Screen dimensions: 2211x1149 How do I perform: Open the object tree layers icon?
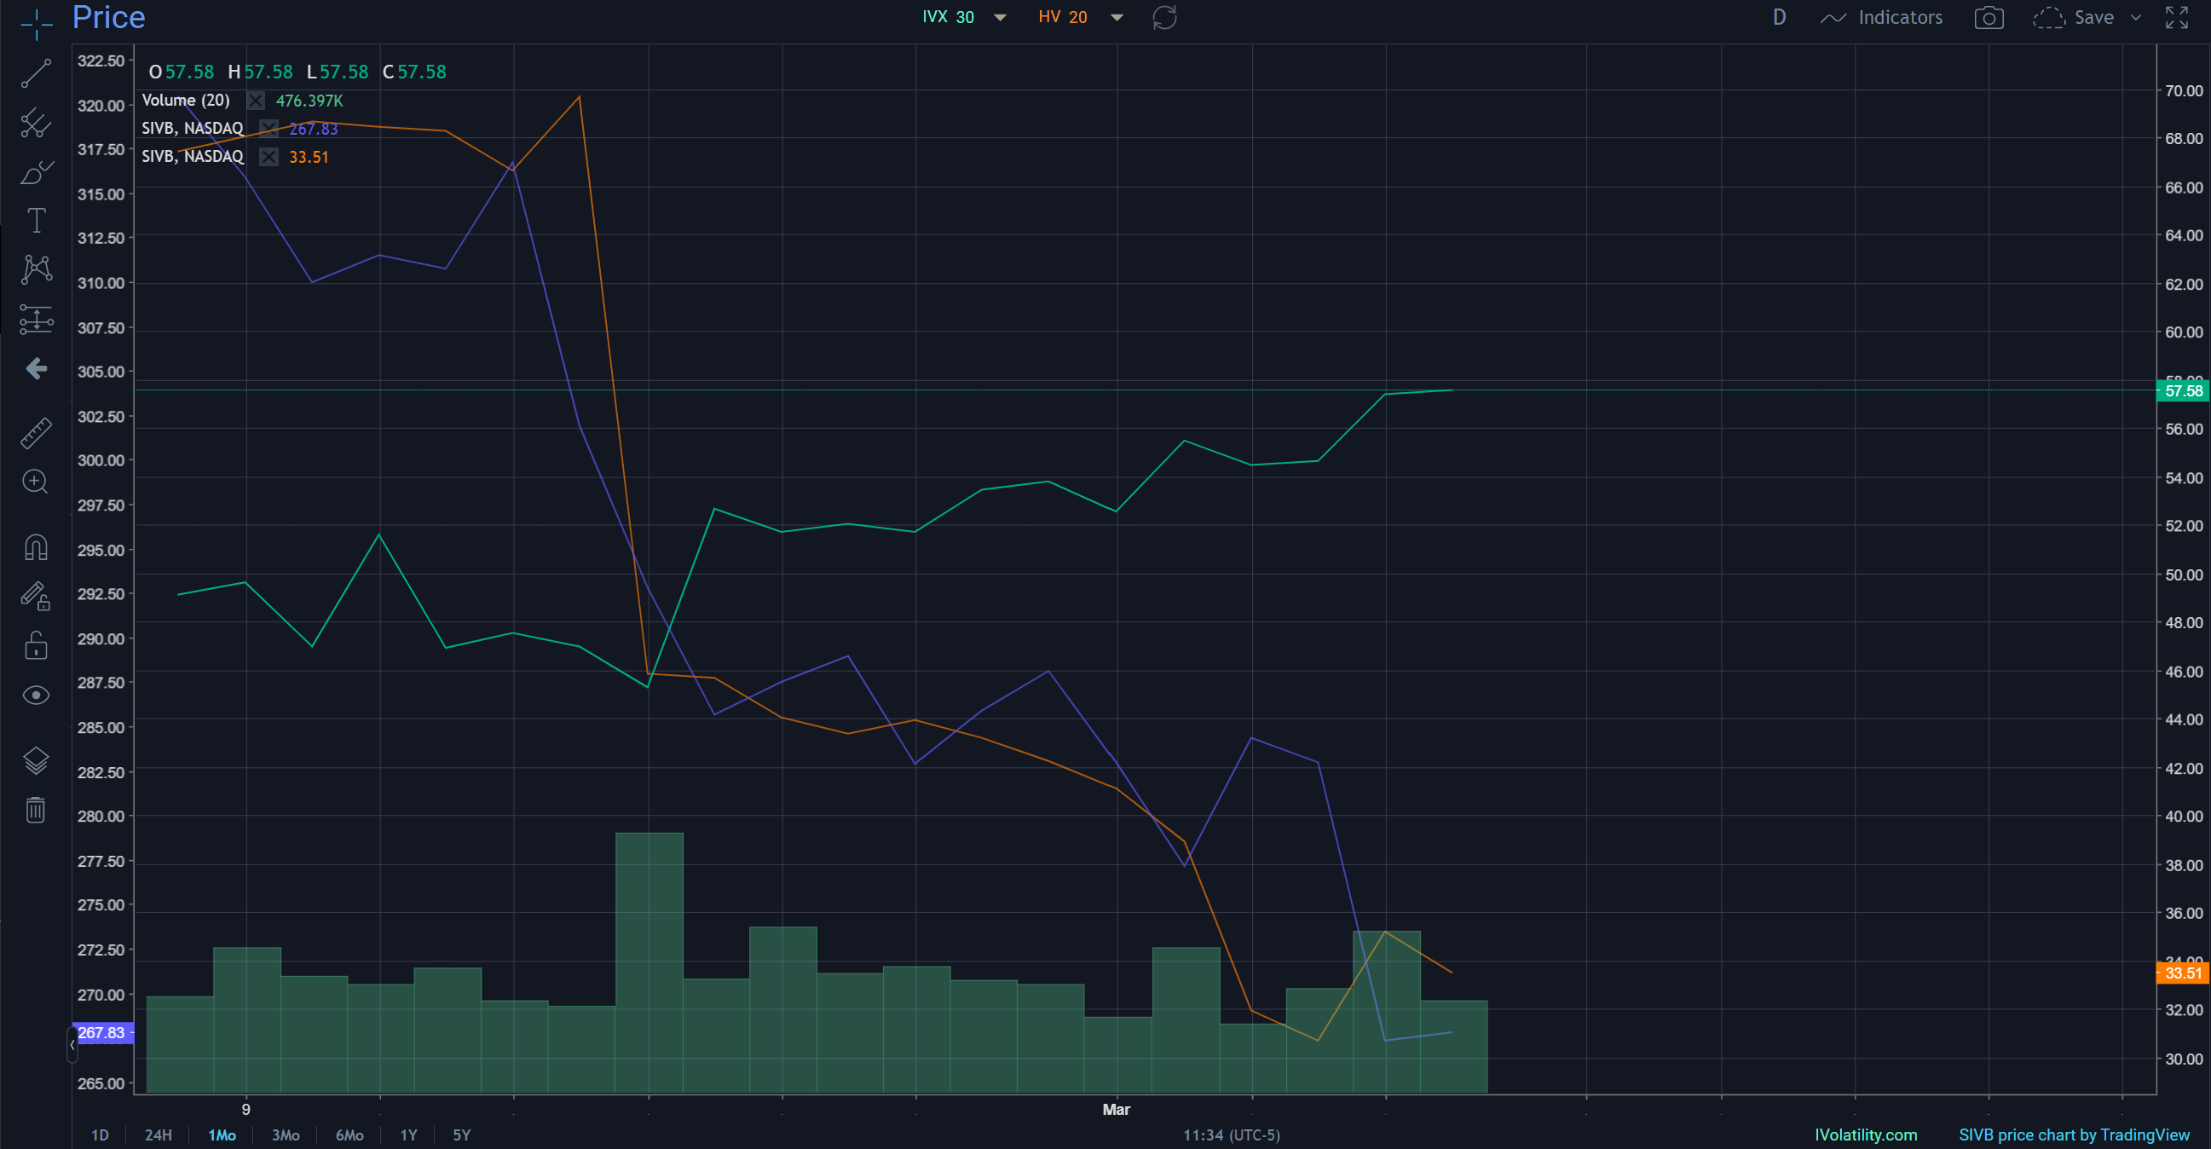tap(36, 760)
